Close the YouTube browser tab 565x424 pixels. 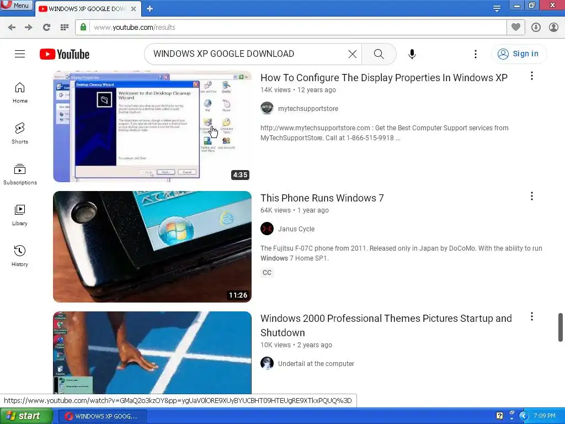(x=134, y=9)
